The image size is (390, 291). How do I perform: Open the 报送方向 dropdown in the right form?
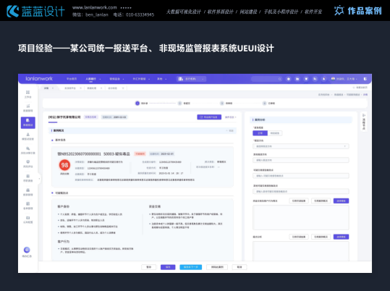[301, 146]
